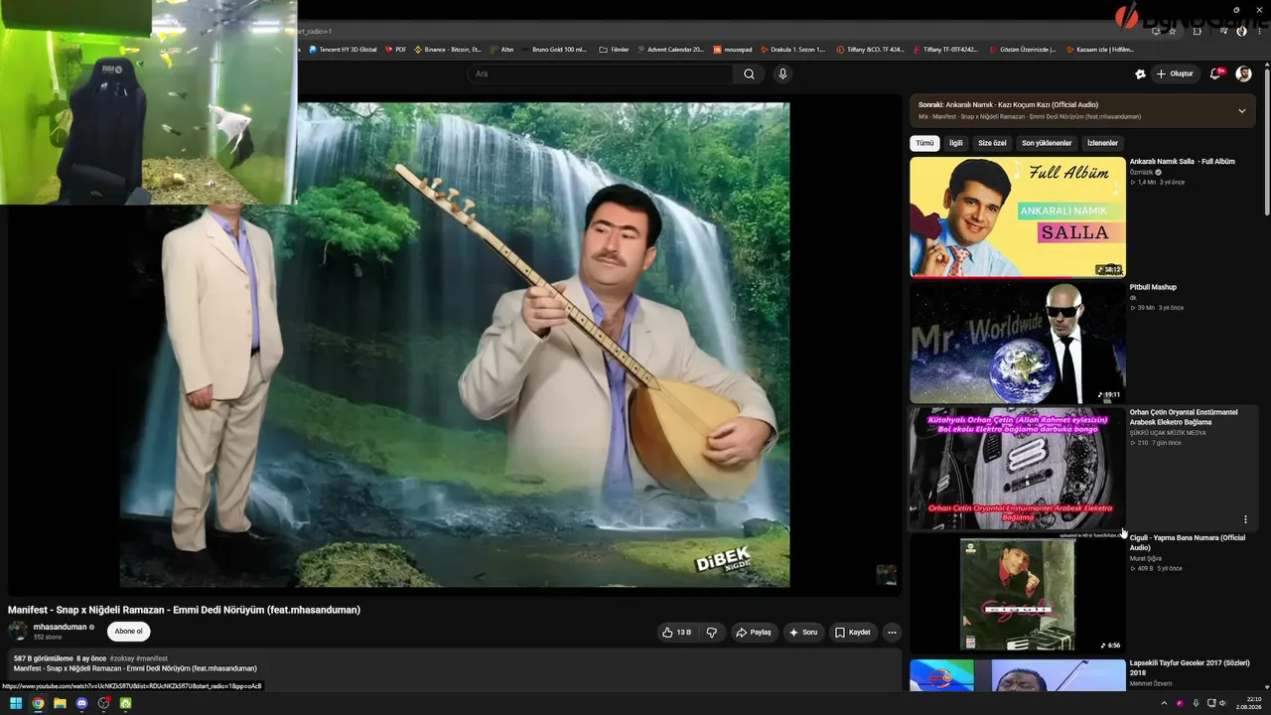Click the Paylaş share button

(753, 633)
